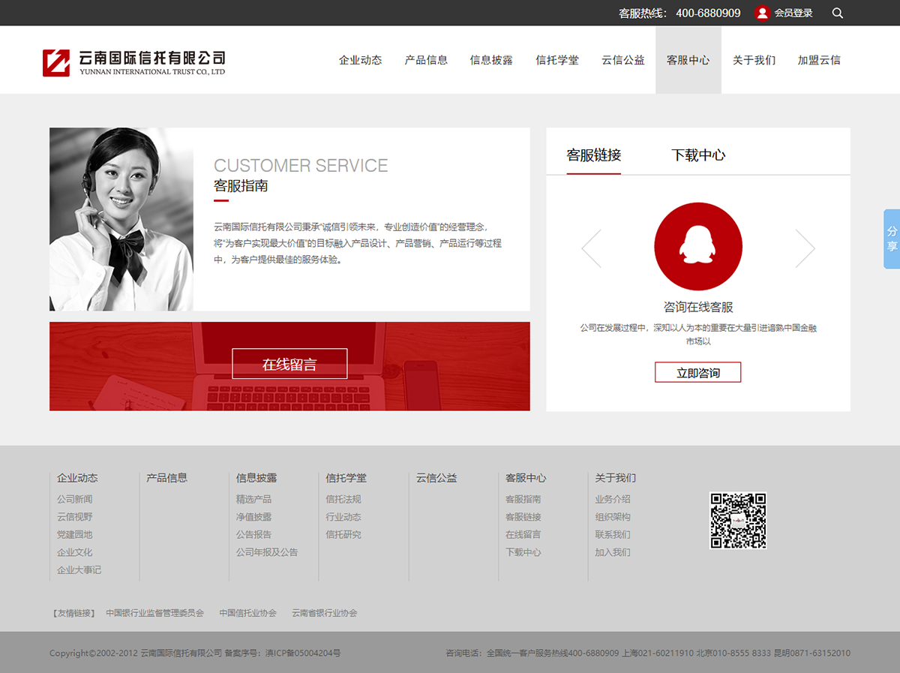Click the Yunnan International Trust logo
900x673 pixels.
[x=133, y=62]
